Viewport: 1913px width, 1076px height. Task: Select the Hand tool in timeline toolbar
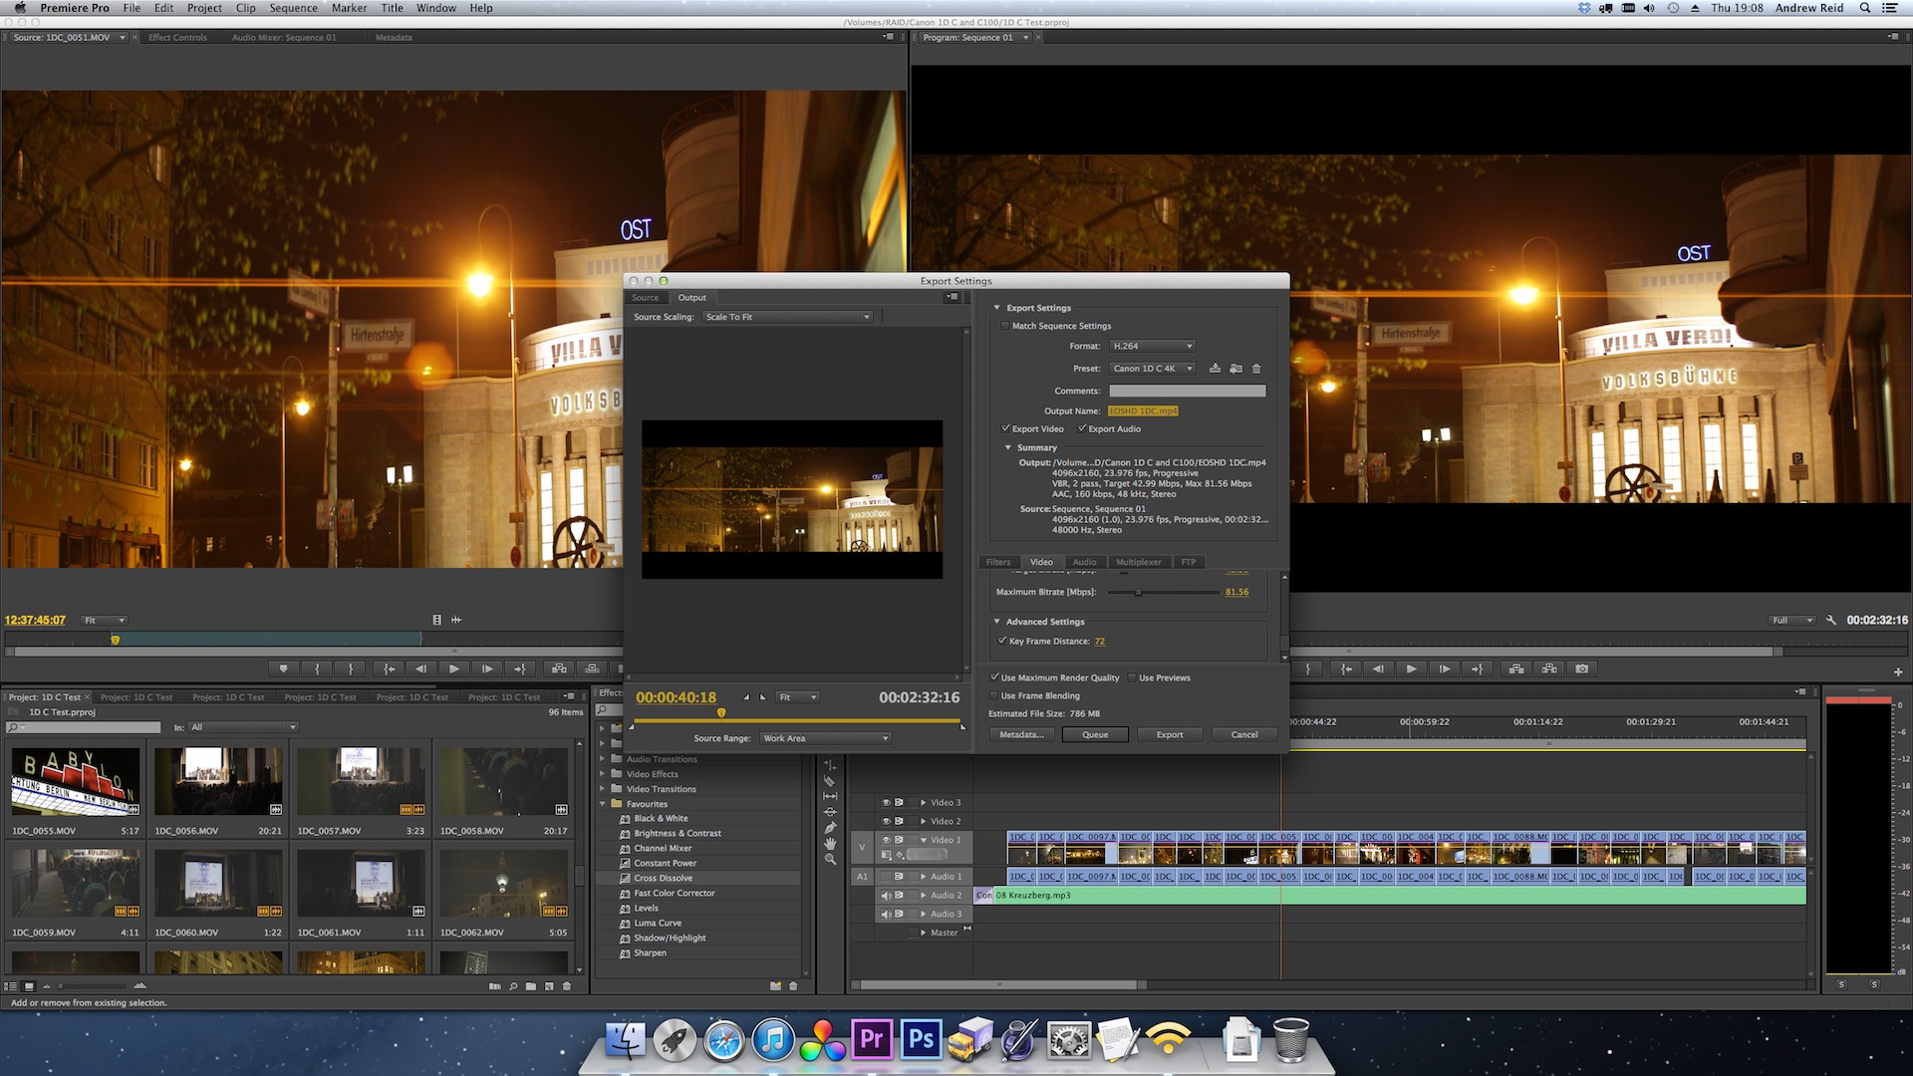(830, 843)
